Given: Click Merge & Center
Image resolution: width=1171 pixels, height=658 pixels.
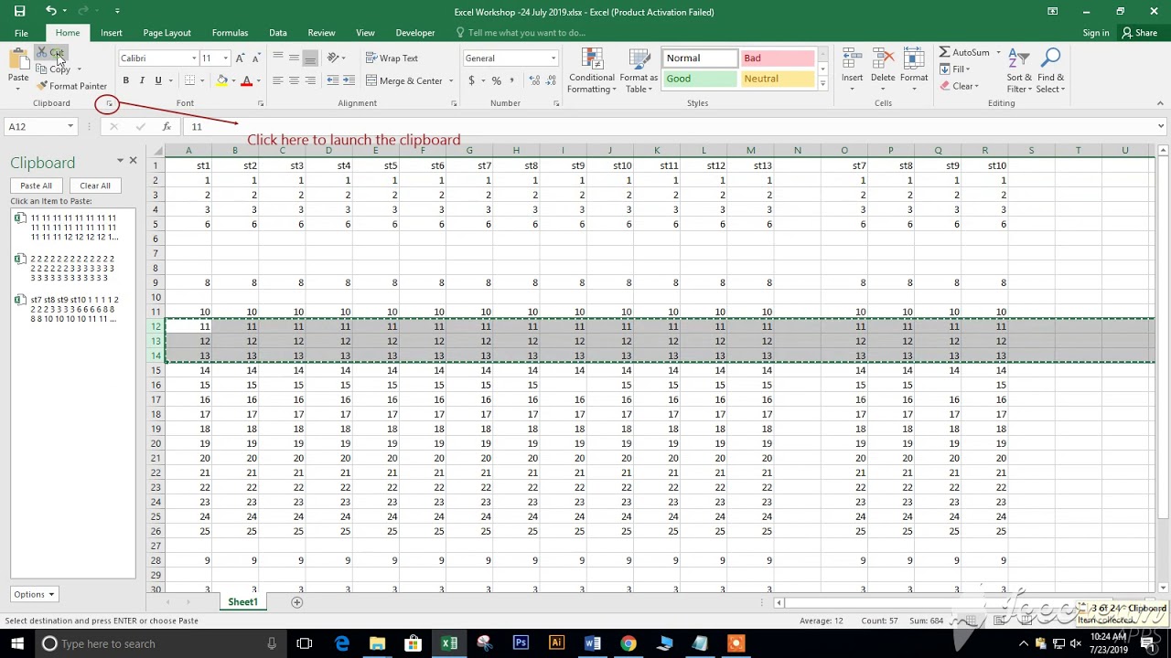Looking at the screenshot, I should click(x=404, y=80).
